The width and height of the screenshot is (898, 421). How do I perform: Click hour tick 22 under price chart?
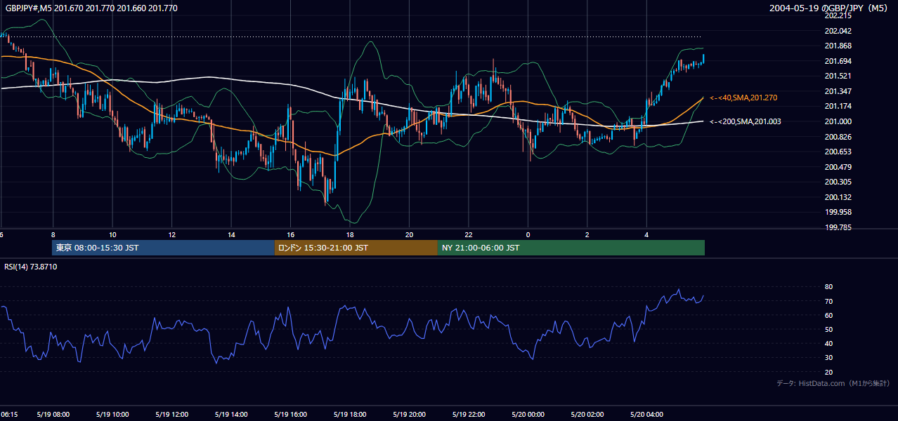pos(469,234)
